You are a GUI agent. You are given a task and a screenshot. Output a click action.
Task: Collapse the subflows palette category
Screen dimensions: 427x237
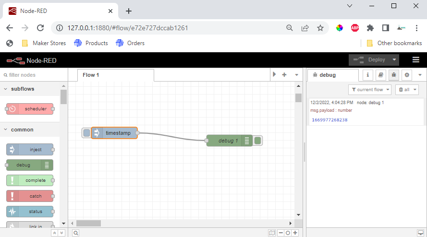(x=30, y=89)
